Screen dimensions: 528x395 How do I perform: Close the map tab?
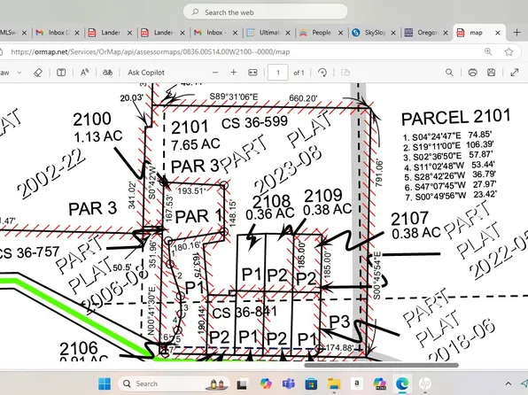pos(498,33)
